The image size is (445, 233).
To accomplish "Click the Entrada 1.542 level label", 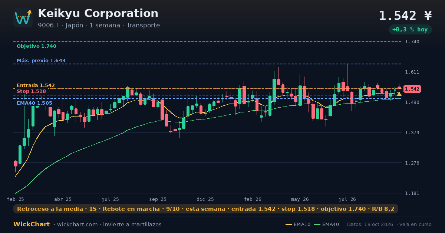I will click(x=36, y=85).
